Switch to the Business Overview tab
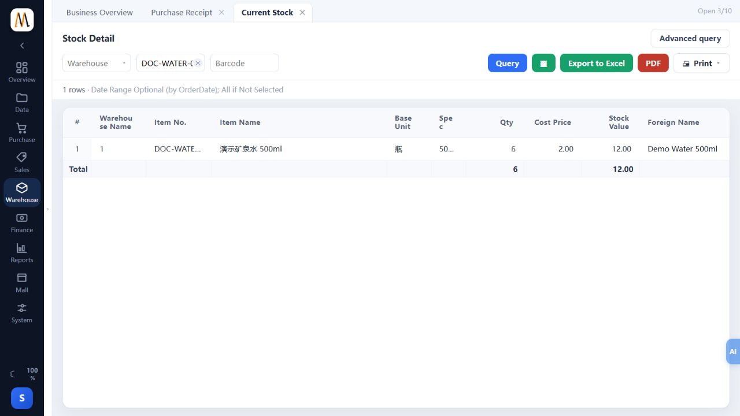The width and height of the screenshot is (740, 416). pyautogui.click(x=99, y=12)
